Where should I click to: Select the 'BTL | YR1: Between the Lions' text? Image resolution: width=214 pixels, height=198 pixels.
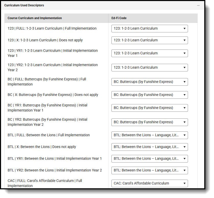coord(55,158)
